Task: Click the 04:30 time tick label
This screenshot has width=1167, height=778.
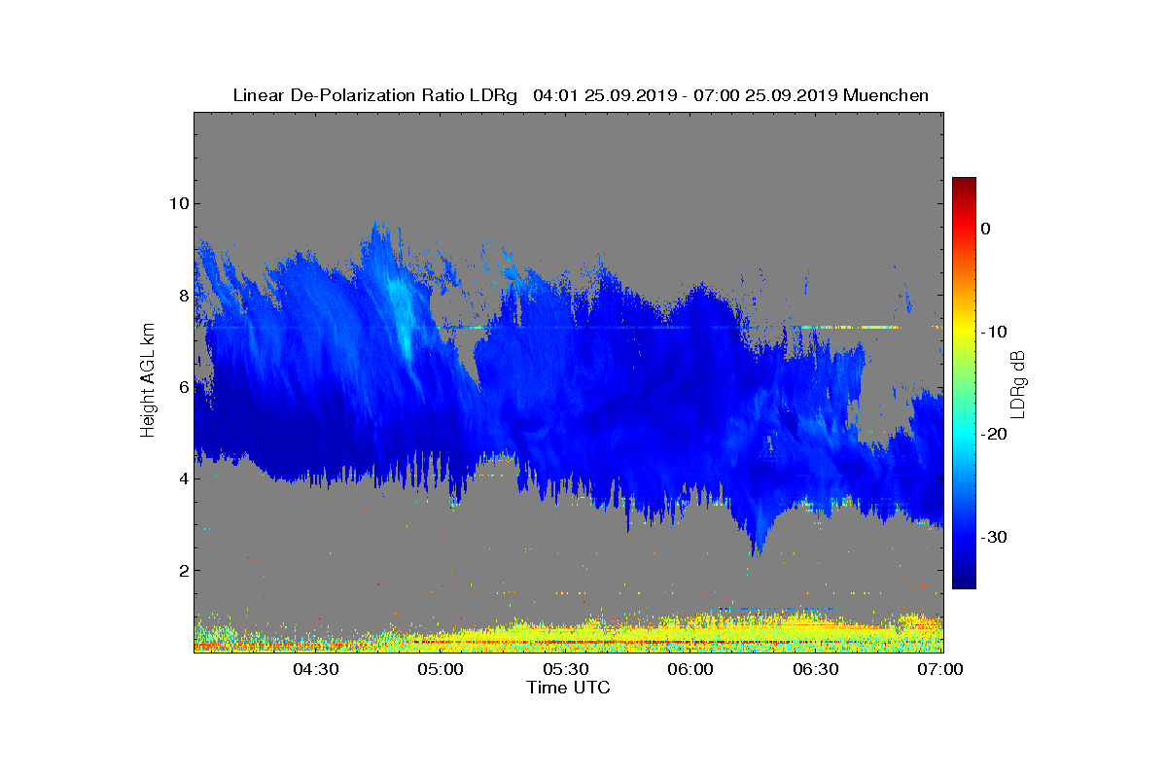Action: 316,669
